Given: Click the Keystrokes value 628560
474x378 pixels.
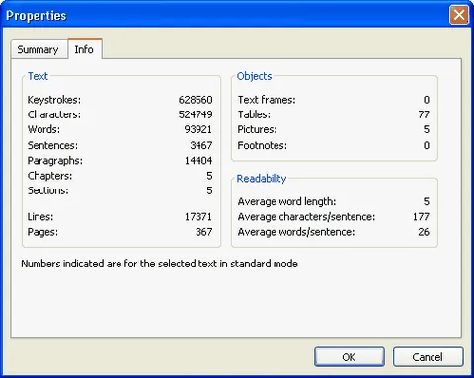Looking at the screenshot, I should pyautogui.click(x=196, y=100).
